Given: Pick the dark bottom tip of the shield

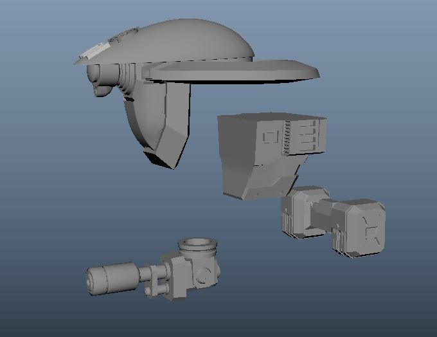Looking at the screenshot, I should pos(157,160).
